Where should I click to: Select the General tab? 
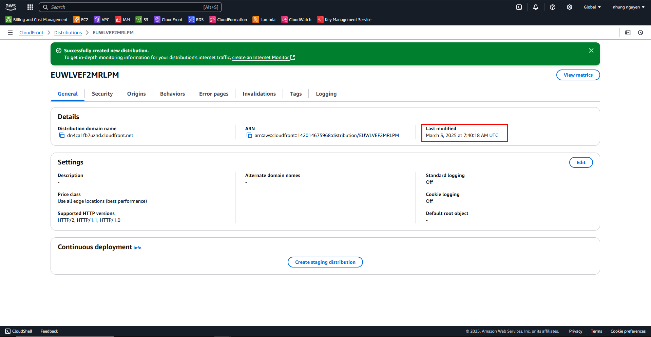pos(68,94)
